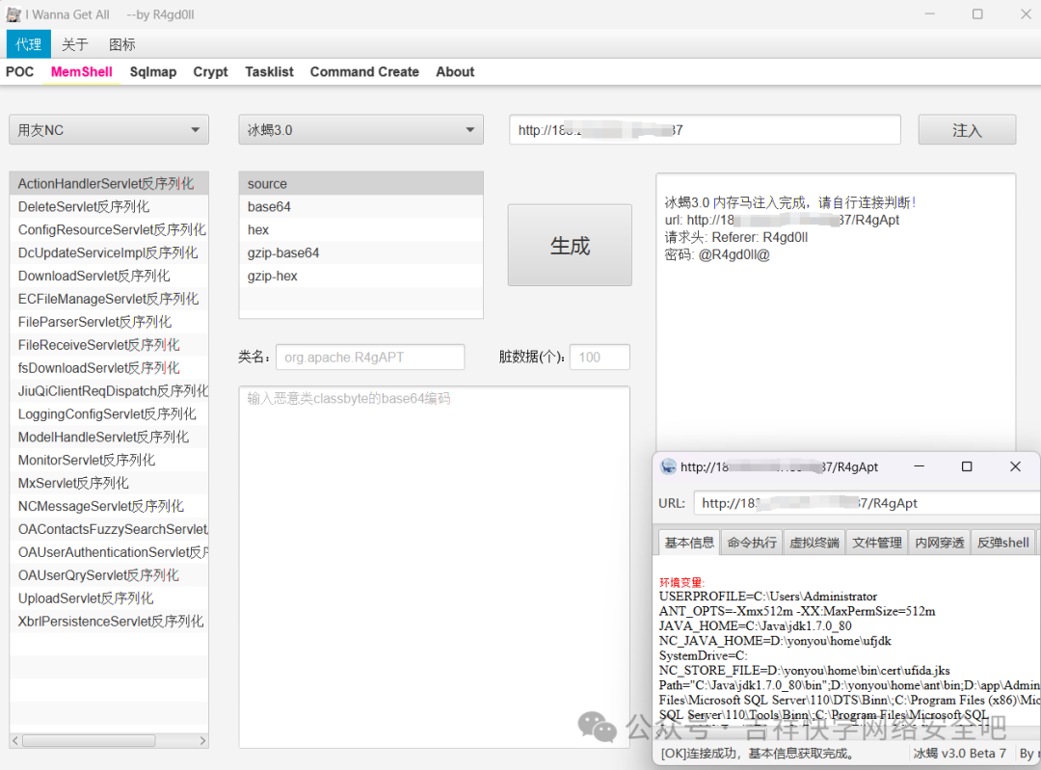Click the 脏数据 count field

click(601, 358)
